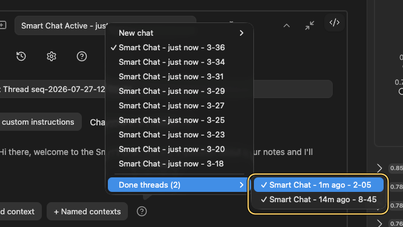Select done thread Smart Chat - 1m ago - 2-05
Image resolution: width=403 pixels, height=227 pixels.
319,185
